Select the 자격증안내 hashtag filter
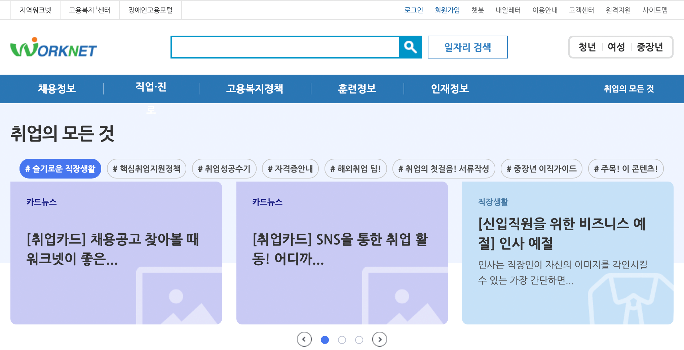684x350 pixels. coord(290,168)
